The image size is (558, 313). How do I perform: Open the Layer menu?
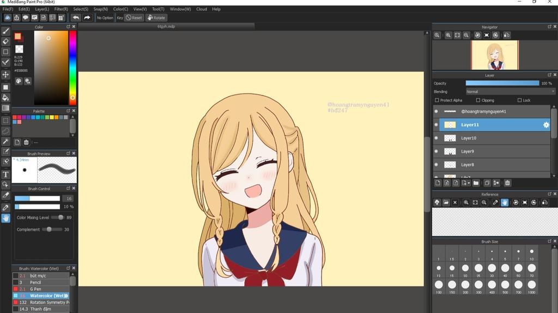click(x=42, y=9)
